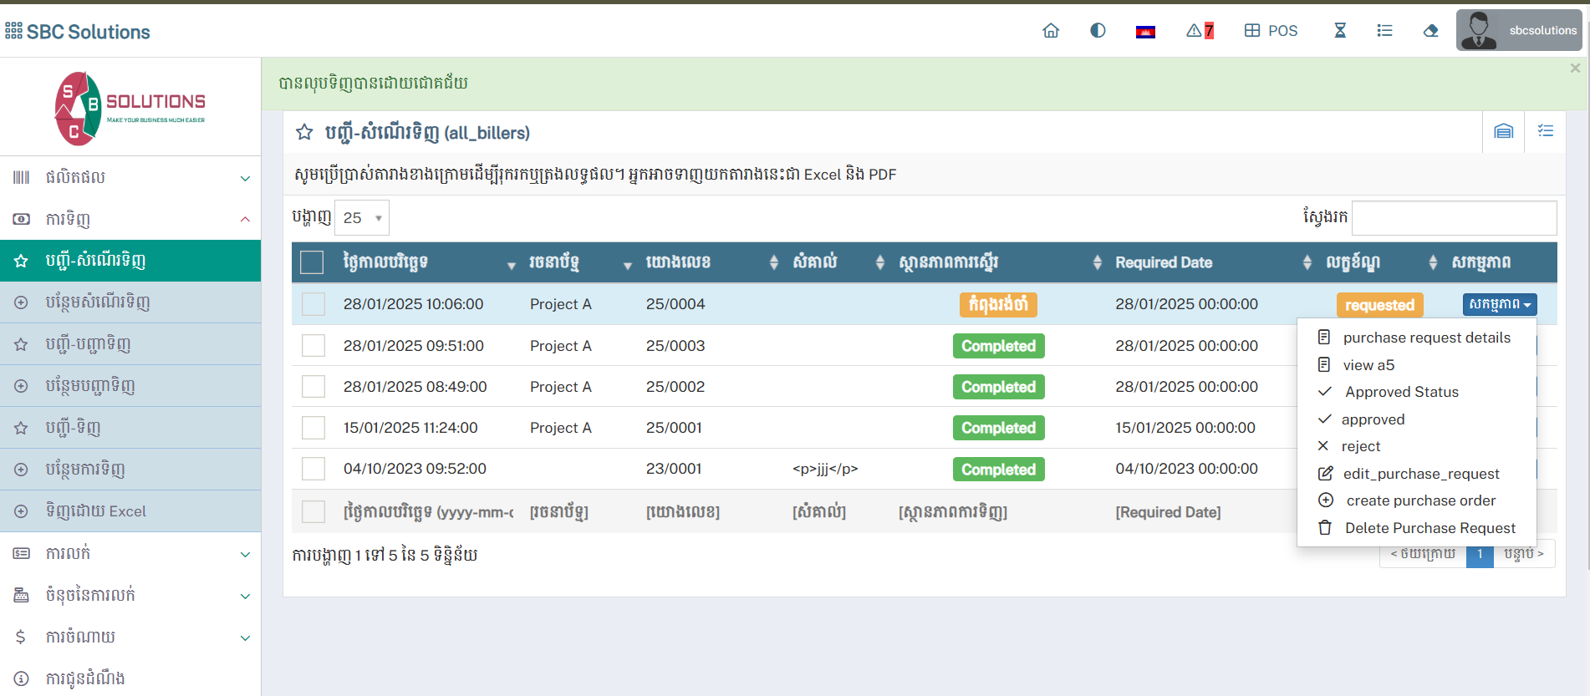Choose 'Delete Purchase Request' menu entry
This screenshot has height=696, width=1590.
point(1429,528)
